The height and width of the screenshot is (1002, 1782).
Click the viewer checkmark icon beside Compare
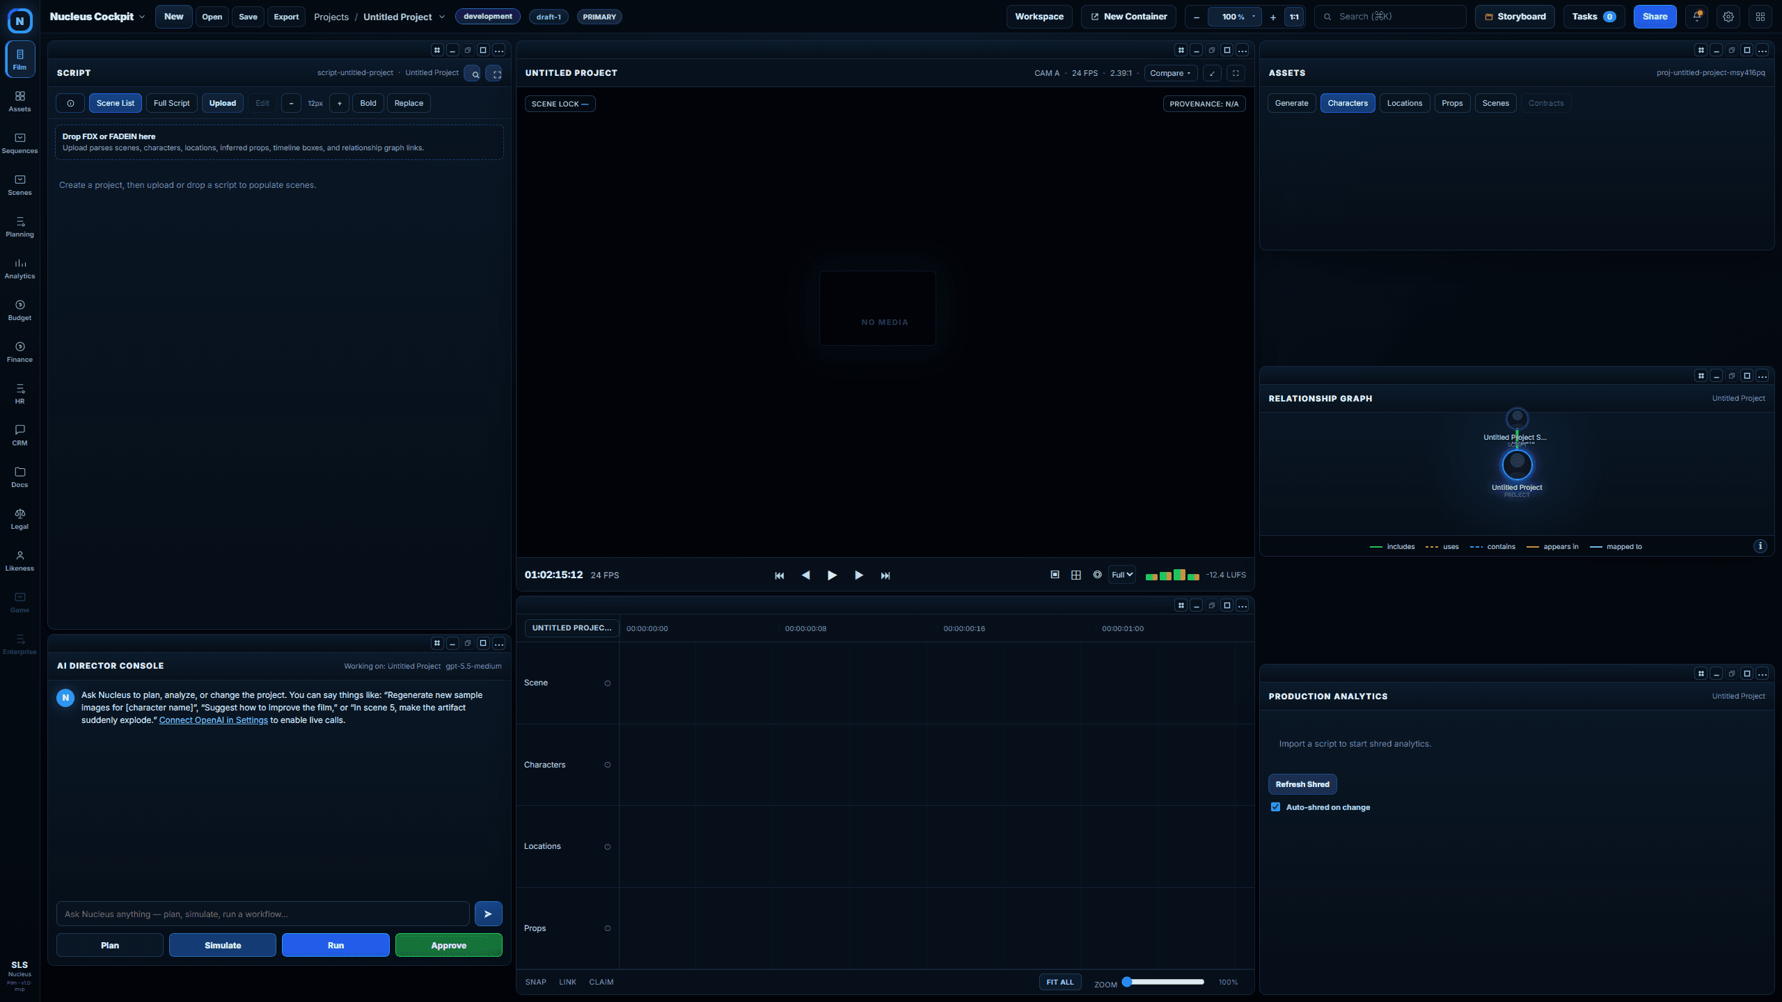(1212, 73)
